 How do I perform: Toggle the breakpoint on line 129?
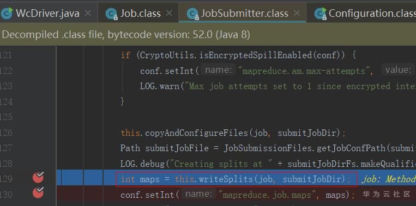point(38,177)
